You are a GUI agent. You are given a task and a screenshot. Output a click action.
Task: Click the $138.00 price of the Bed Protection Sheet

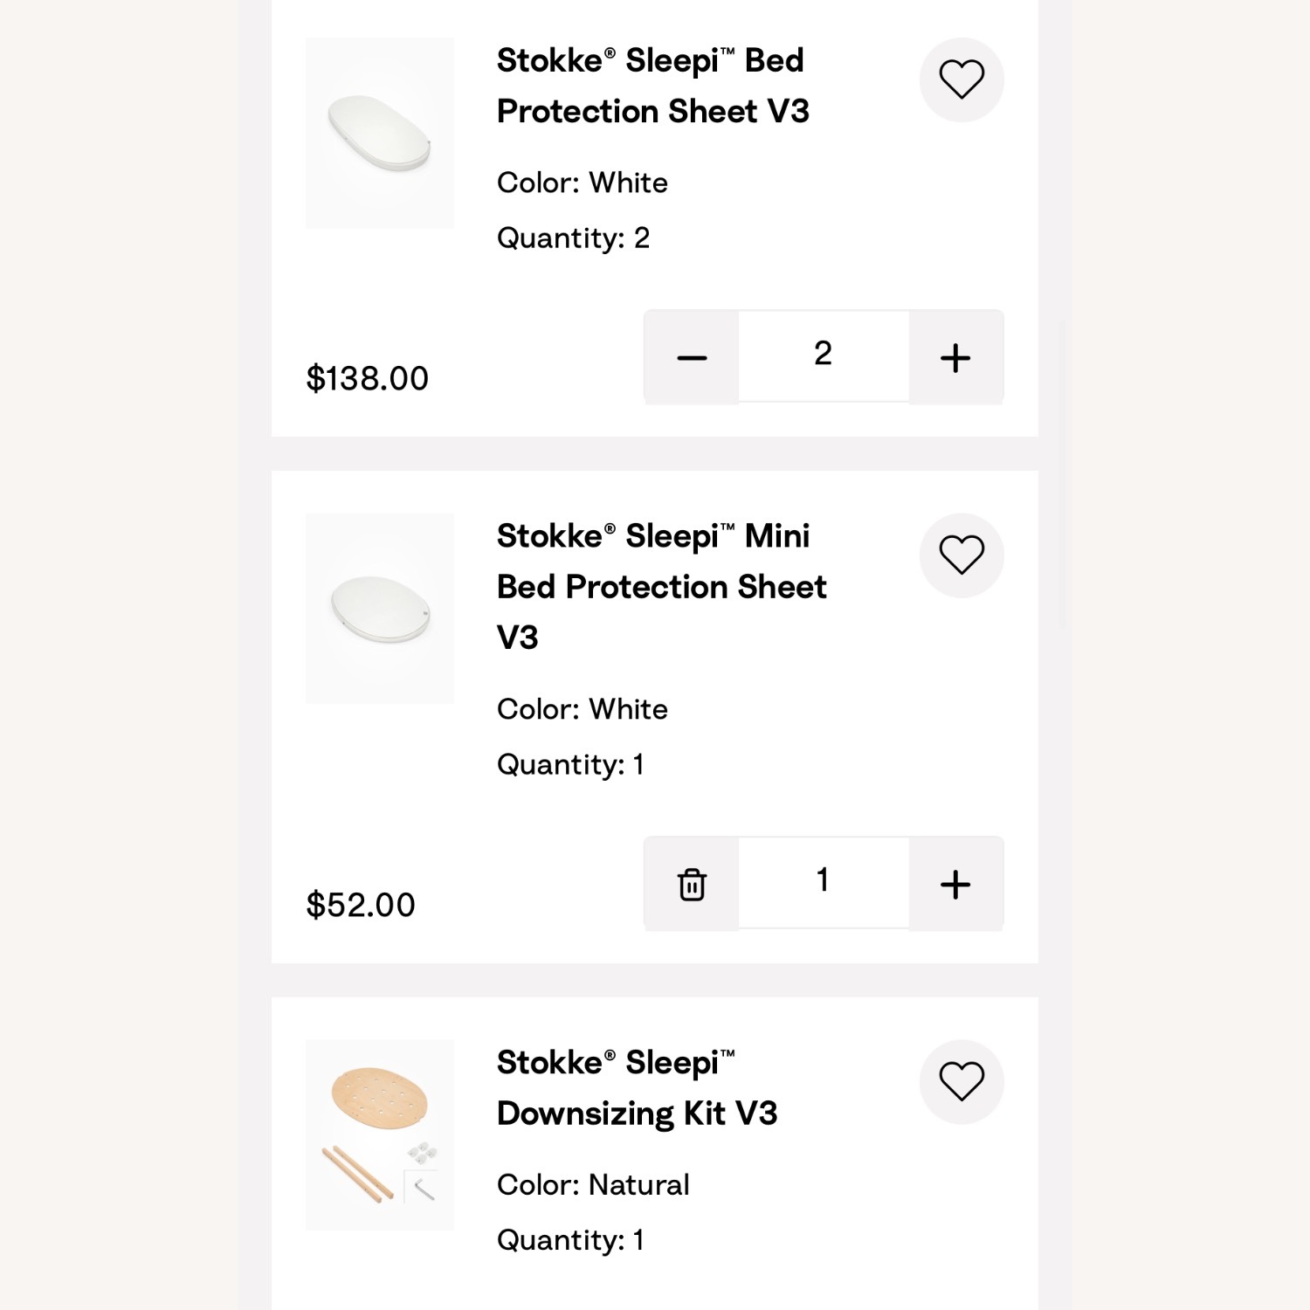click(368, 378)
